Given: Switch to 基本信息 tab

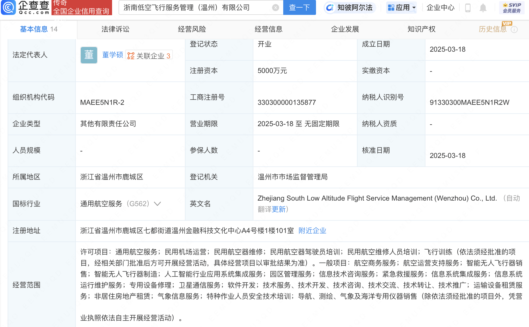Looking at the screenshot, I should 39,29.
